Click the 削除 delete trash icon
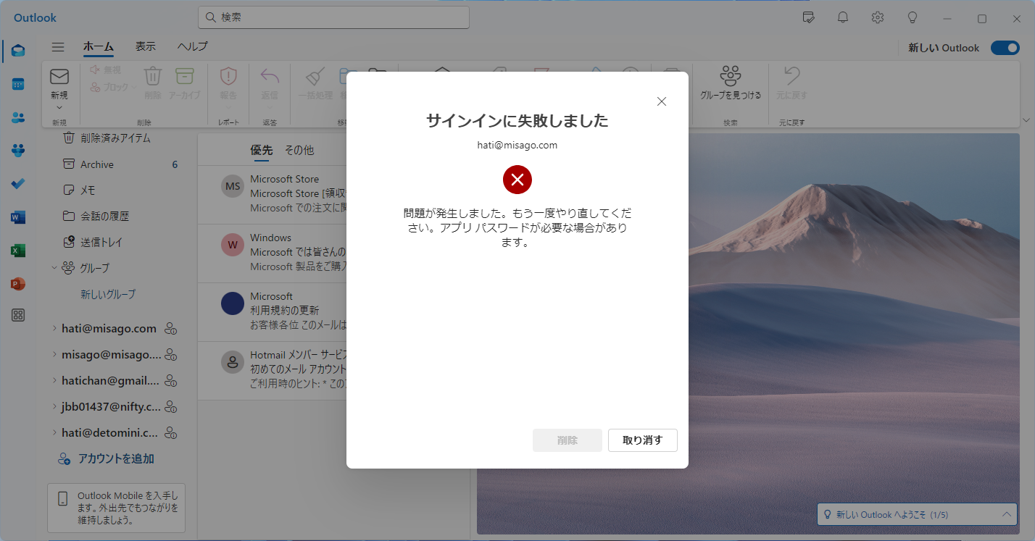The image size is (1035, 541). tap(153, 76)
